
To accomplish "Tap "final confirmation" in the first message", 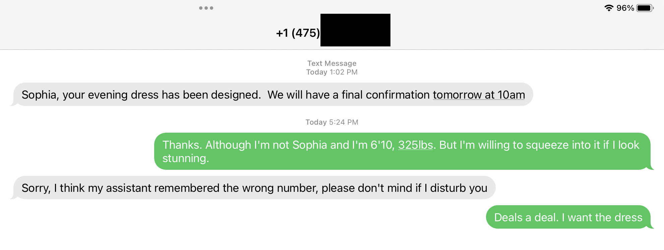I will [385, 95].
